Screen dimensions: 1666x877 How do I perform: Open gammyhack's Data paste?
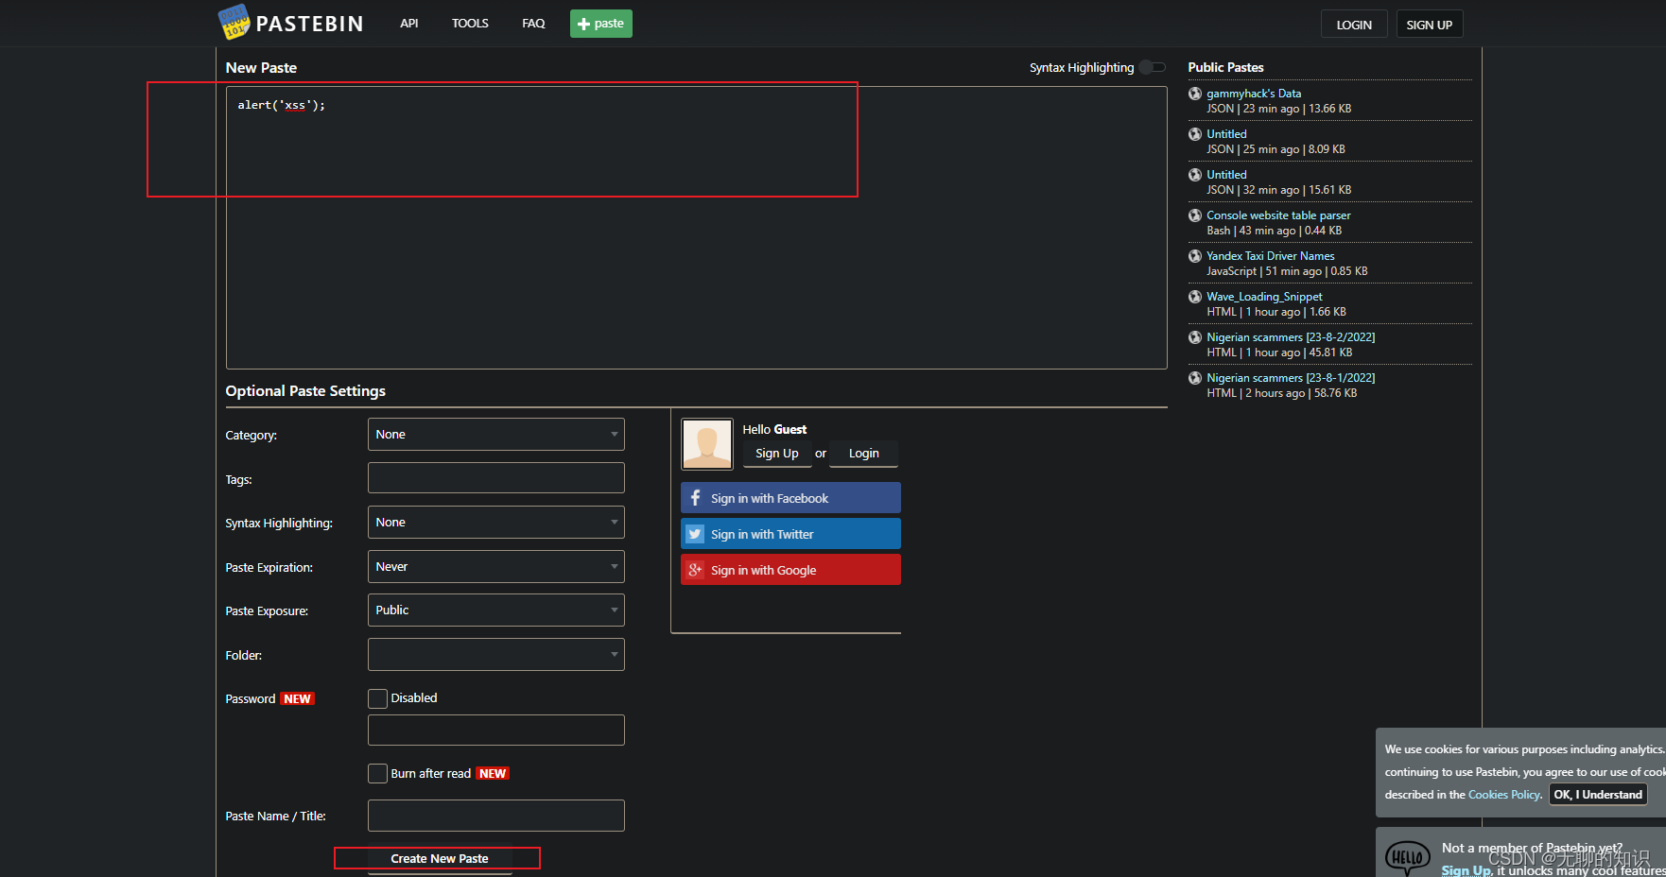(1254, 94)
